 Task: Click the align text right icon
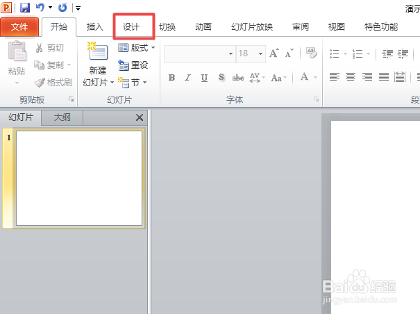tap(367, 77)
